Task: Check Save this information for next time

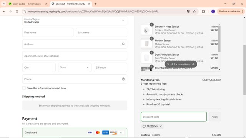Action: point(24,88)
